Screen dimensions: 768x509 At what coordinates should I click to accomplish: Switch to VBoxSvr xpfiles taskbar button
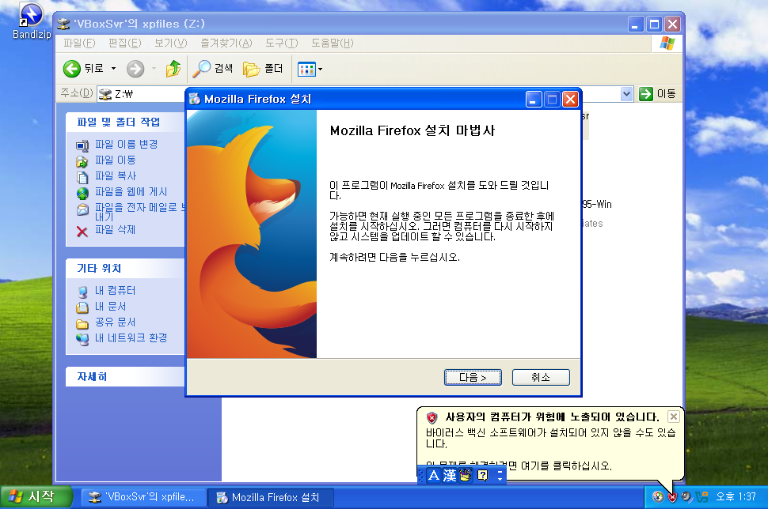[x=143, y=497]
